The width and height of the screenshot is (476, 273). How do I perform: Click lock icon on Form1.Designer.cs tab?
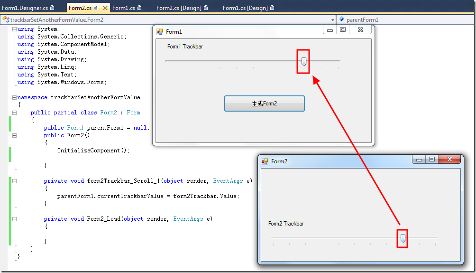52,8
